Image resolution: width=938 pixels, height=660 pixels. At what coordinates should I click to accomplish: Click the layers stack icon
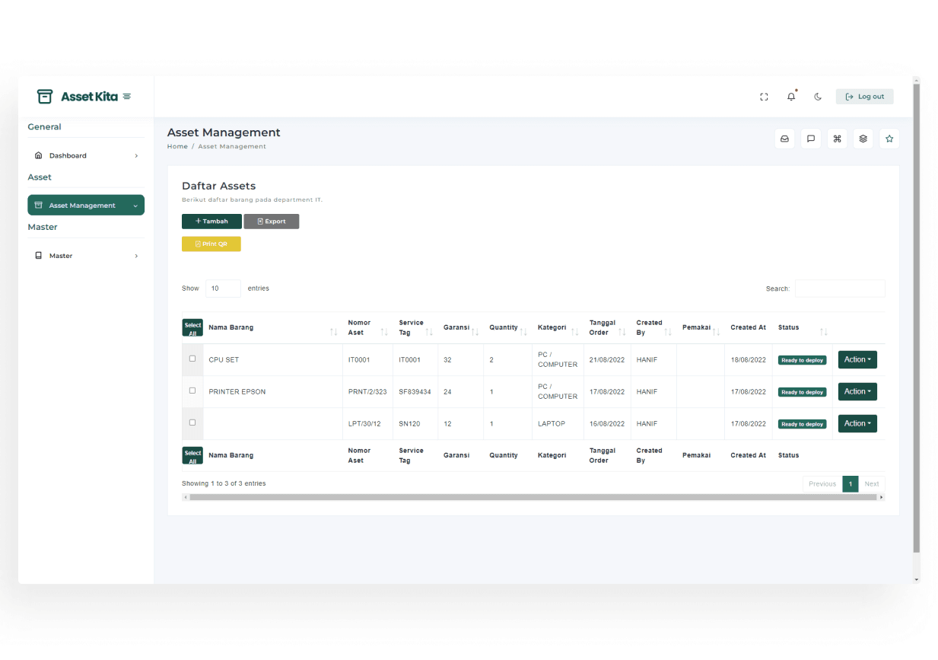tap(863, 139)
